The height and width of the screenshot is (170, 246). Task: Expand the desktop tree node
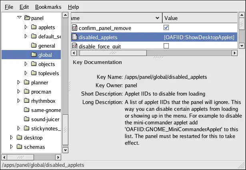tap(12, 138)
